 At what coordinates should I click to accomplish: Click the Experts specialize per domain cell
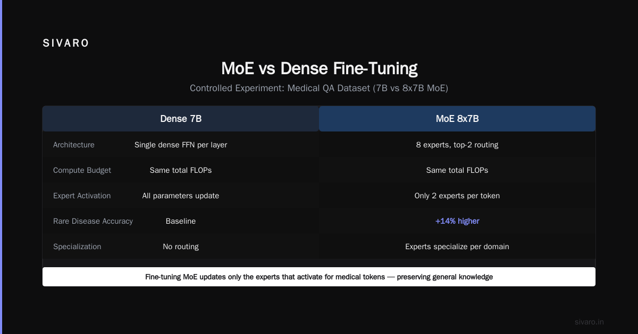pos(457,247)
